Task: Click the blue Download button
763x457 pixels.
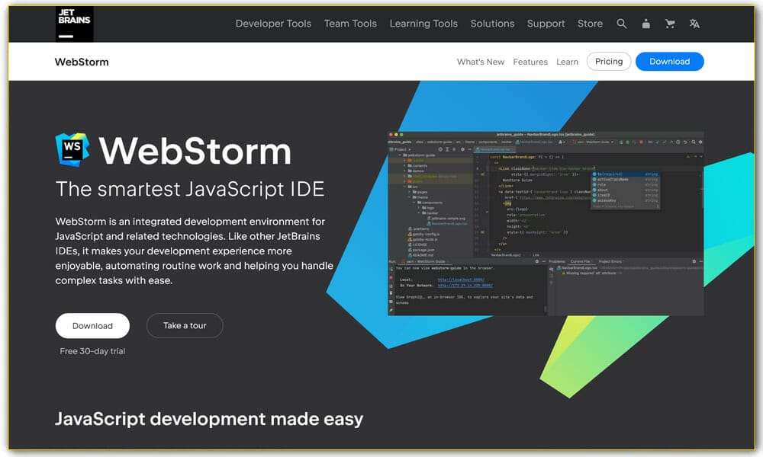Action: click(x=669, y=61)
